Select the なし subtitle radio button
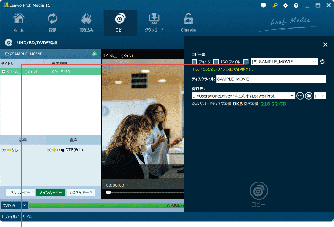Screen dimensions: 334x227 click(4, 150)
